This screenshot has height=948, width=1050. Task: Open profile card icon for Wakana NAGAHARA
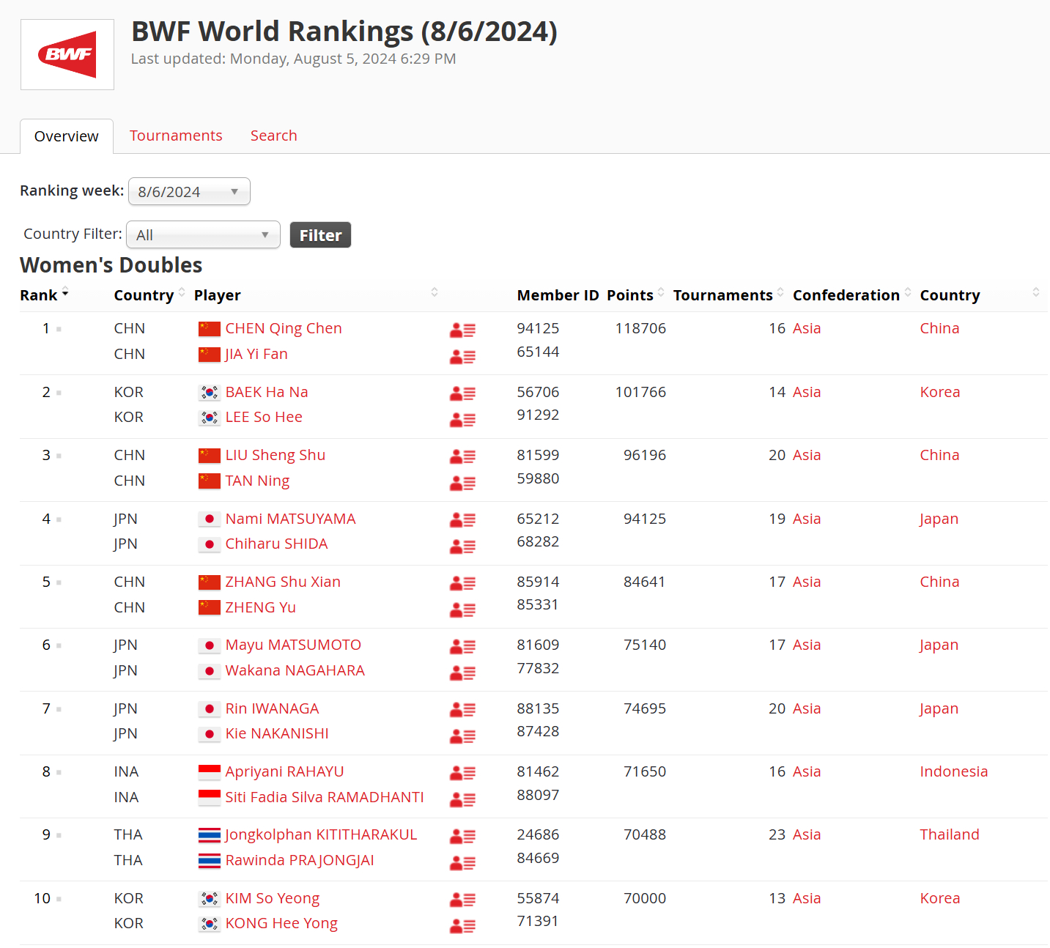(x=462, y=673)
